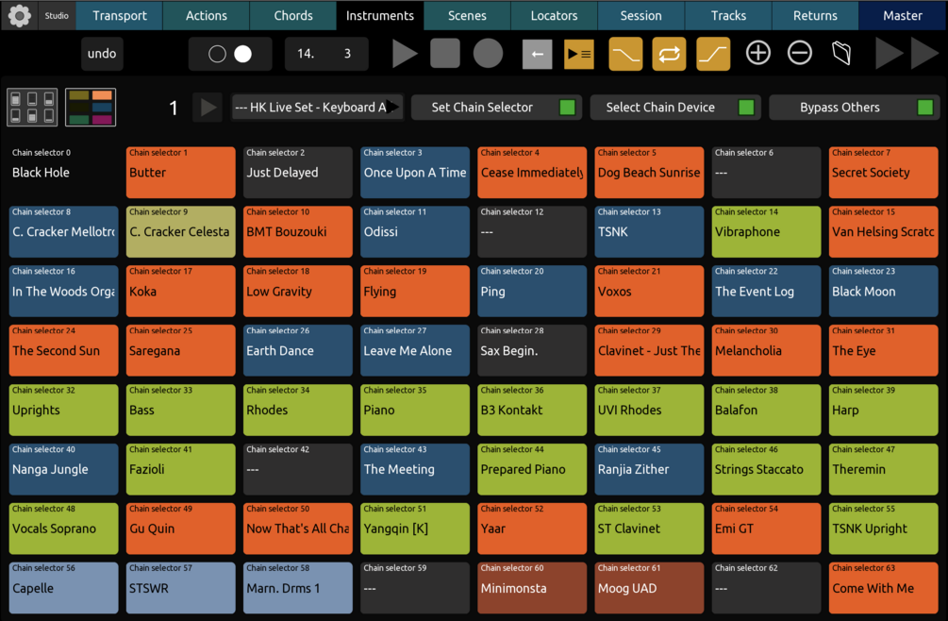948x621 pixels.
Task: Select the Emi GT pad
Action: coord(767,528)
